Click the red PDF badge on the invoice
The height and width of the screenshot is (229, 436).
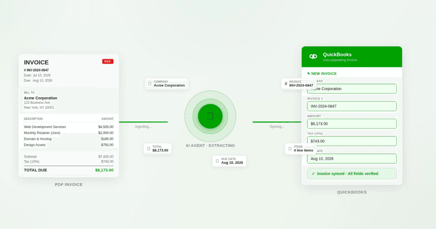coord(108,61)
